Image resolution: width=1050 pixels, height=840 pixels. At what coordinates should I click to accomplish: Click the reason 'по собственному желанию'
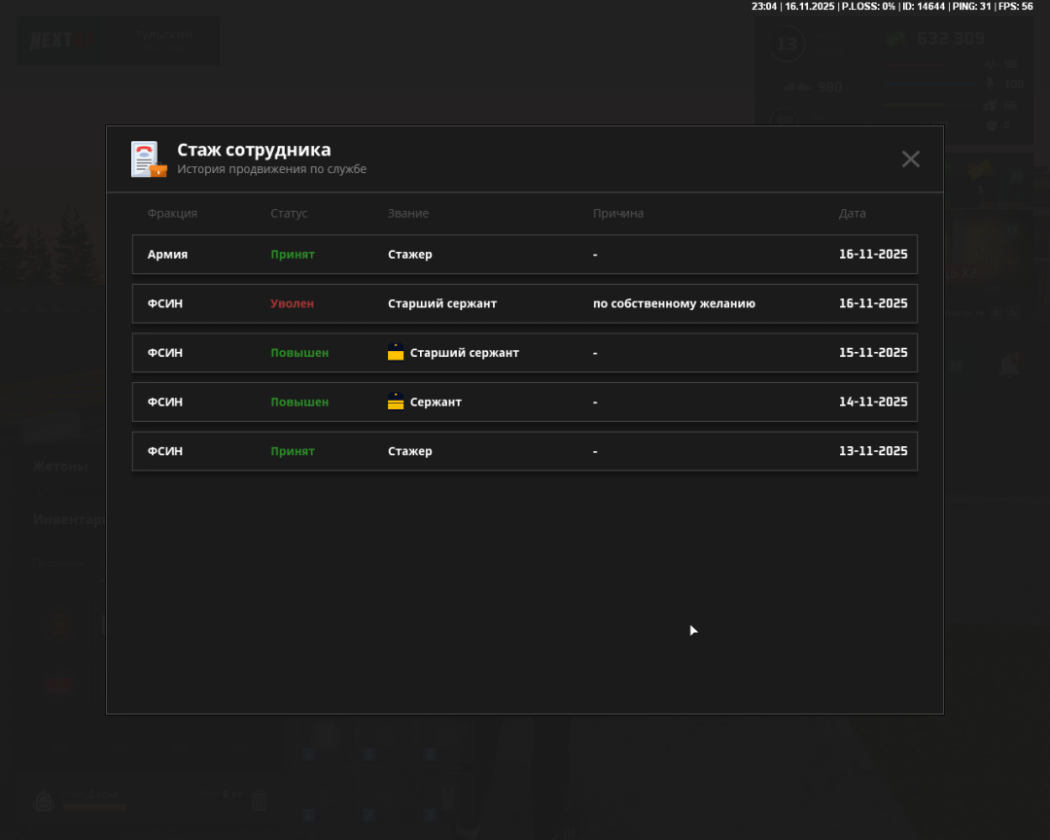point(674,303)
